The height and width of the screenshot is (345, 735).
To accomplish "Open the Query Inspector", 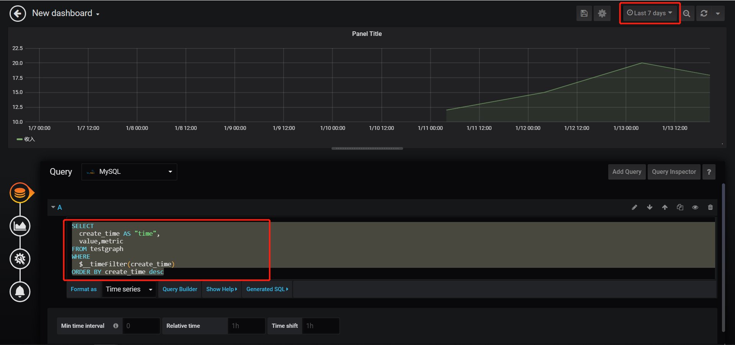I will coord(674,172).
